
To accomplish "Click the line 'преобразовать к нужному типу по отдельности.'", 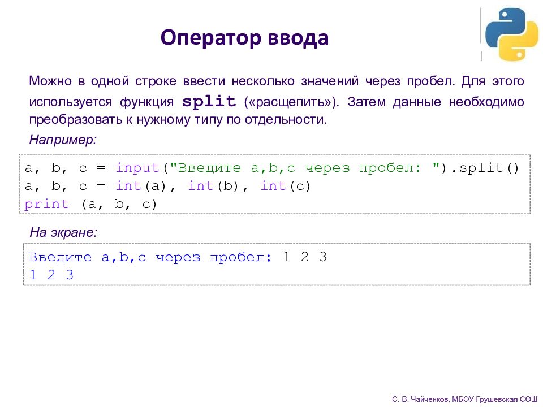I will coord(178,119).
